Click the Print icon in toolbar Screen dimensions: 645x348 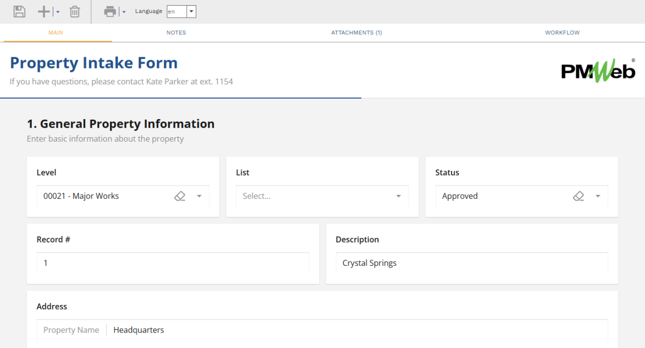coord(110,11)
